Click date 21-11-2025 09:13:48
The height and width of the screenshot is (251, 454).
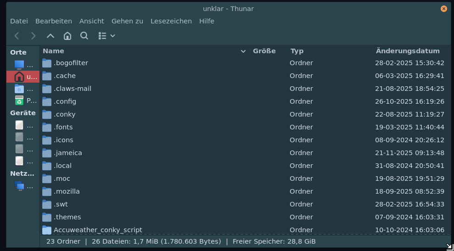409,153
